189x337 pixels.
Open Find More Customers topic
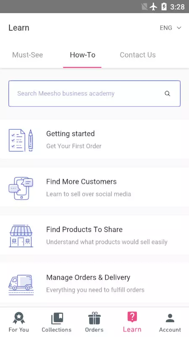click(94, 187)
